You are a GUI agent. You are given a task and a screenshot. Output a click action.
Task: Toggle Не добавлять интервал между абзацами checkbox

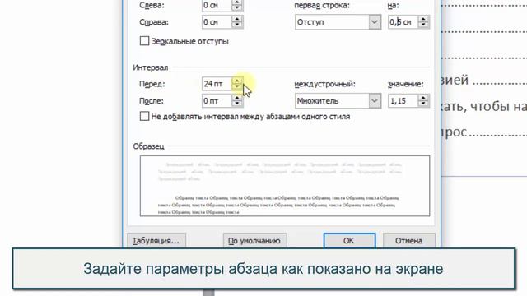[x=145, y=116]
